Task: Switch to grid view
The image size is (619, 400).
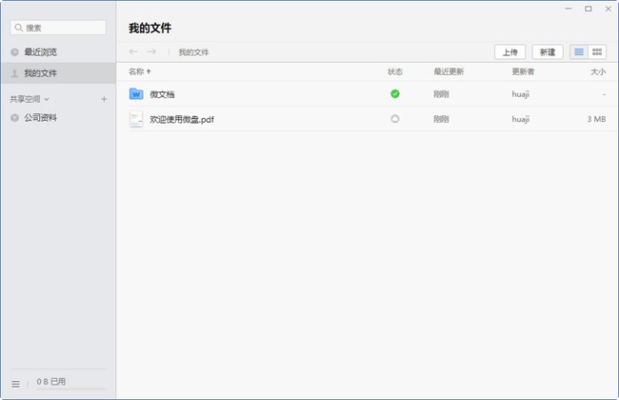Action: pyautogui.click(x=597, y=52)
